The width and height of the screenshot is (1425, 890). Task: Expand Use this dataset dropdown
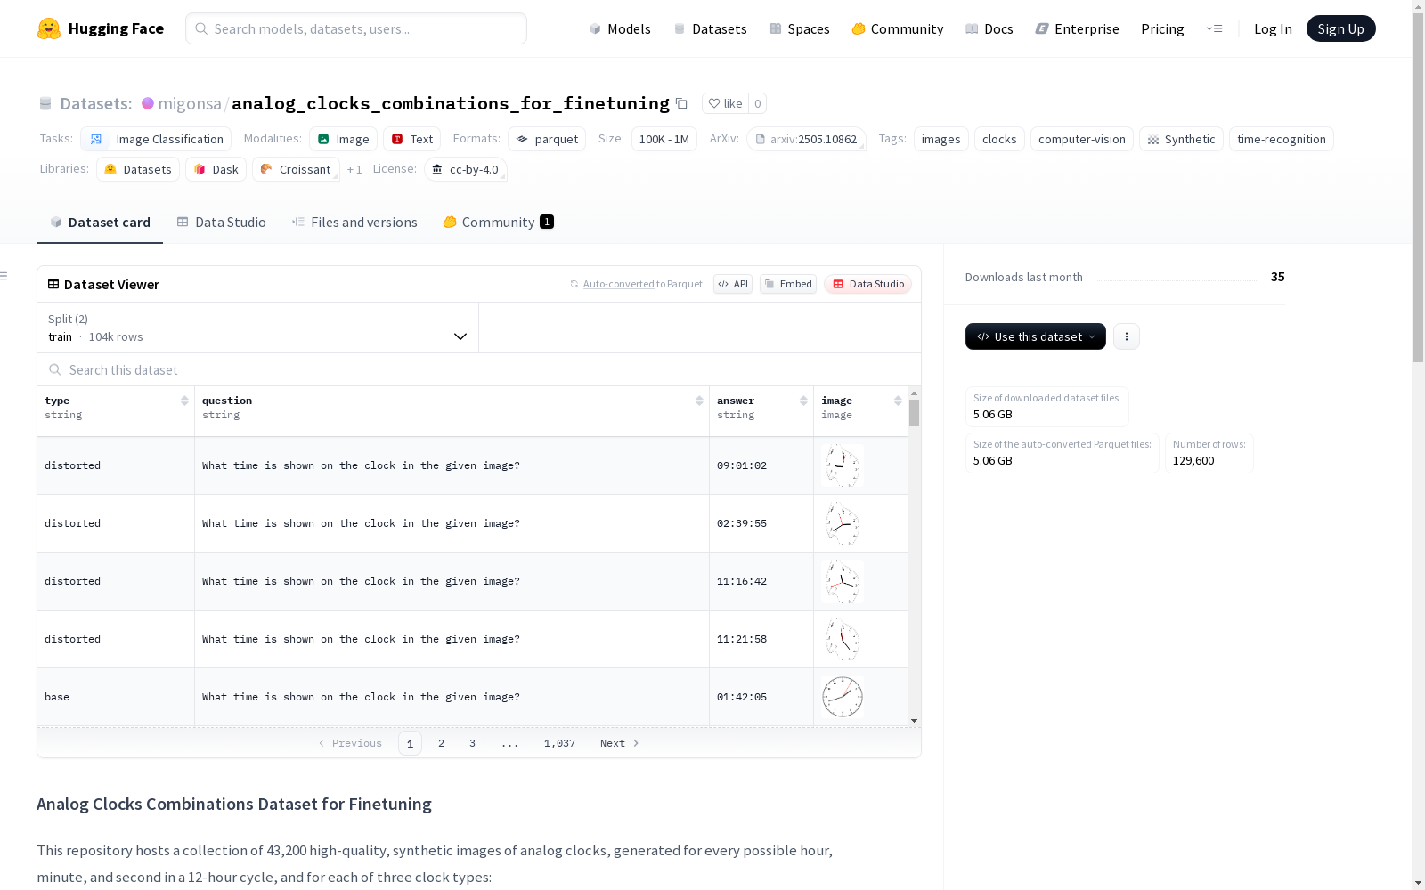(1036, 336)
